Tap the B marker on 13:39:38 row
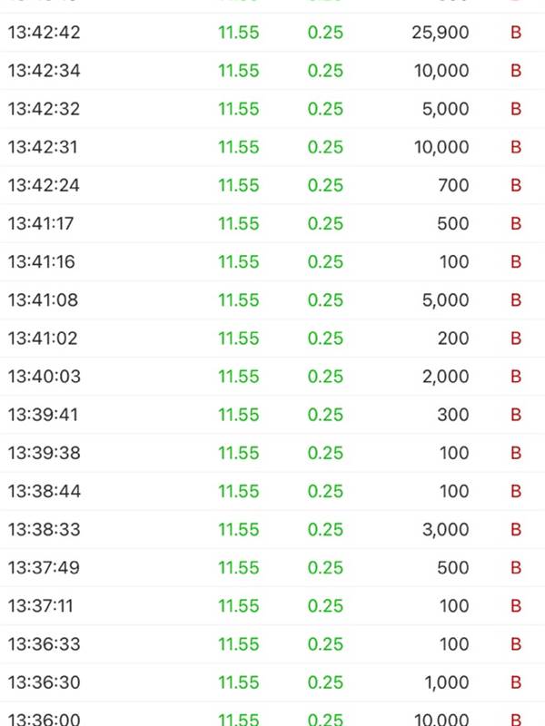Screen dimensions: 545x726 [516, 453]
